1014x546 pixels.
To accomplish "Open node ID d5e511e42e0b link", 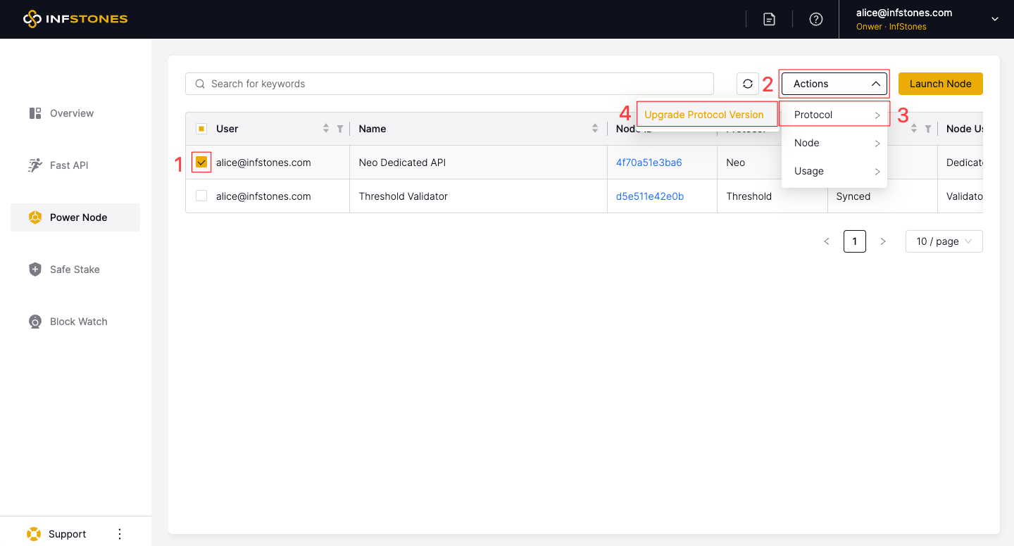I will click(650, 196).
